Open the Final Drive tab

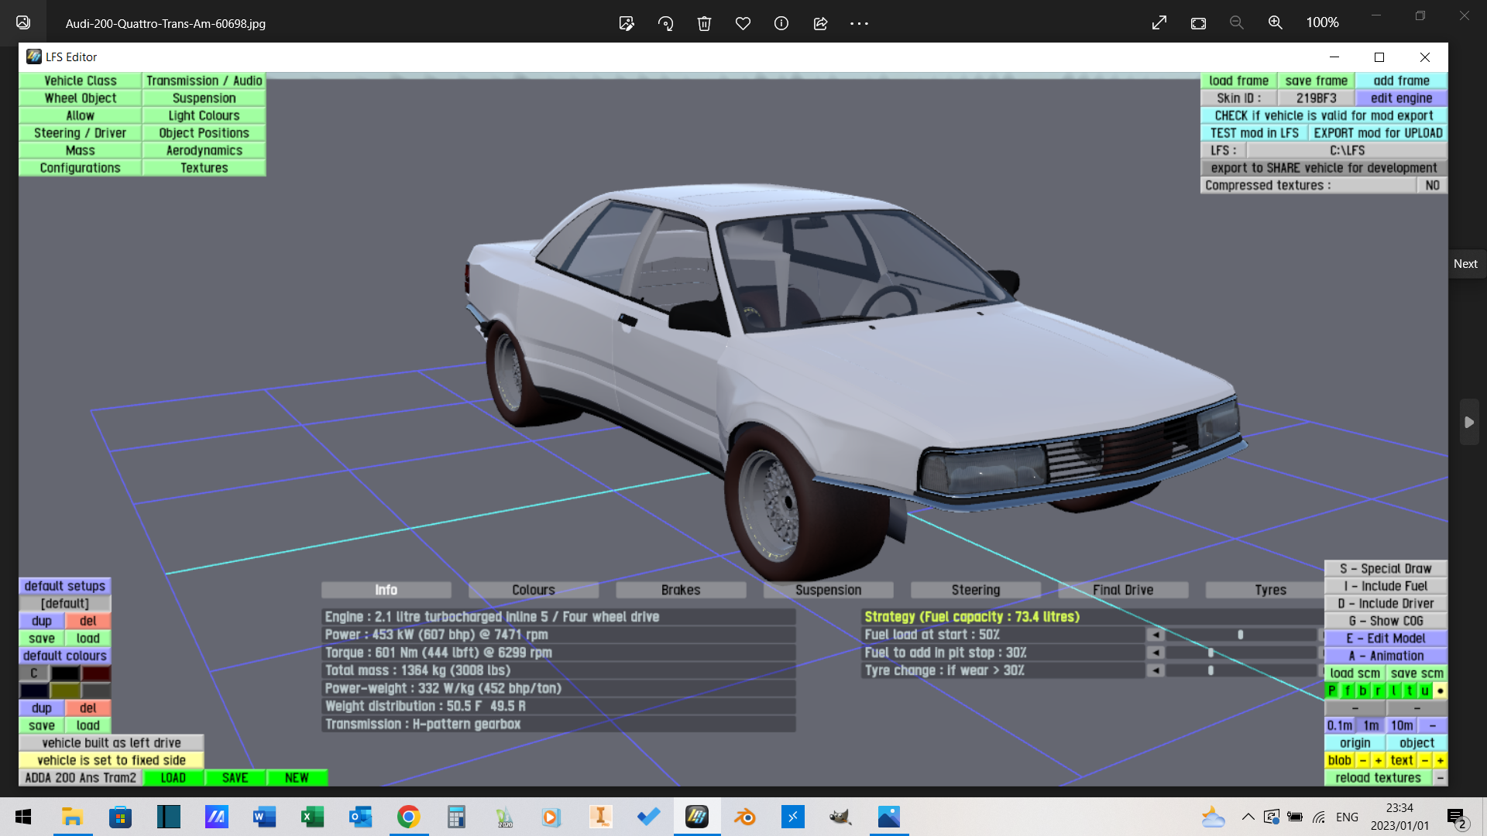[1122, 590]
